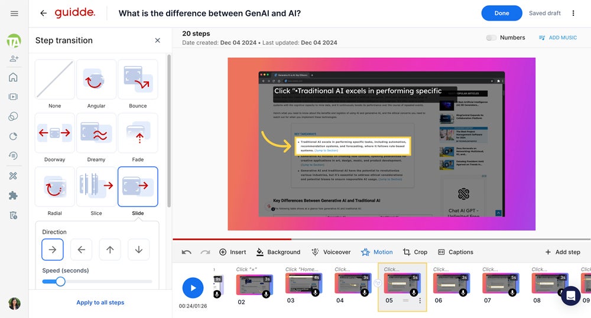Open the chat support bubble
The image size is (591, 318).
[571, 296]
